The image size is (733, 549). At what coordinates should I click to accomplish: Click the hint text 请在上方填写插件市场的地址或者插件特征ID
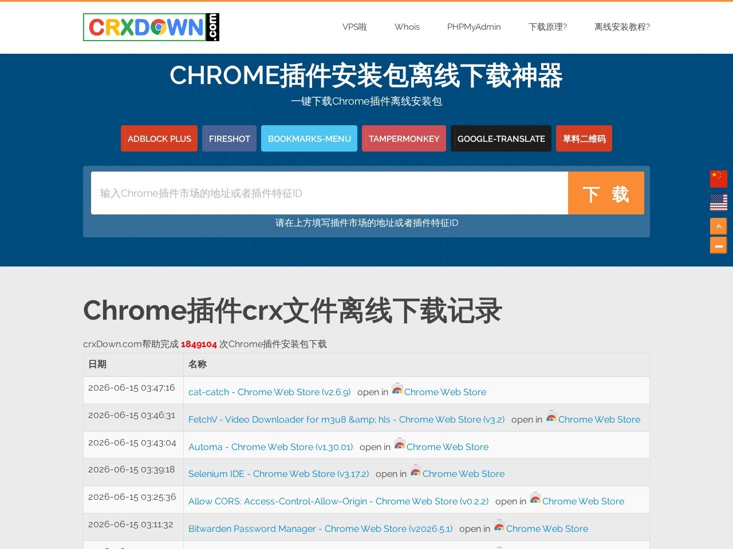[366, 223]
